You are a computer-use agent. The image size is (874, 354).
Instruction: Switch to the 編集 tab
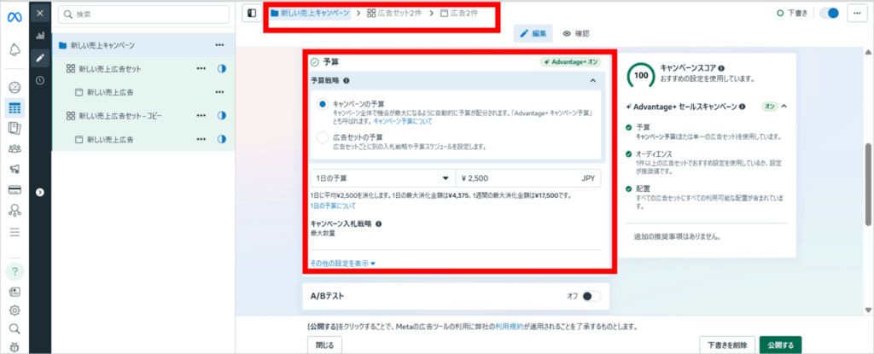pos(533,33)
